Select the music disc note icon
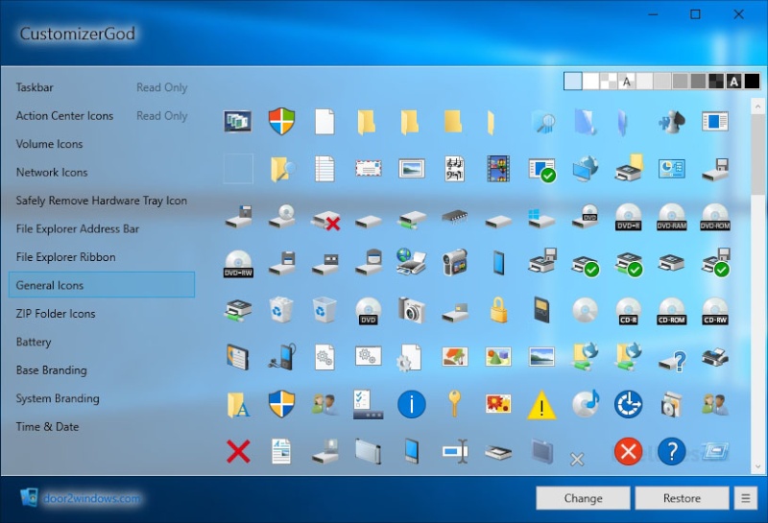The image size is (768, 523). tap(586, 403)
